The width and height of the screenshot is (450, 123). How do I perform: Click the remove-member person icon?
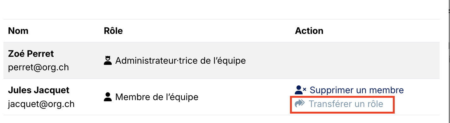tap(300, 90)
